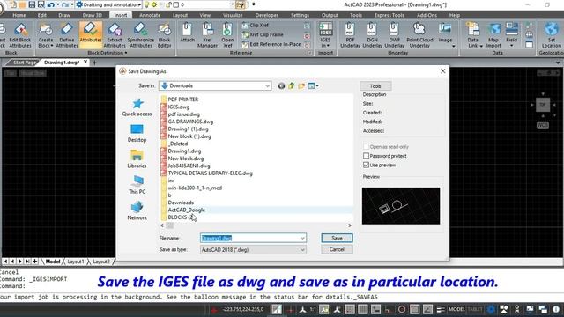564x317 pixels.
Task: Switch to the Start Page document tab
Action: (25, 63)
